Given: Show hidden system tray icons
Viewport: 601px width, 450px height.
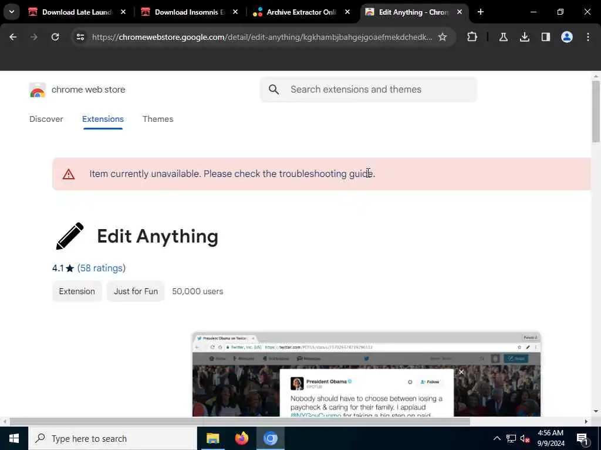Looking at the screenshot, I should coord(497,438).
